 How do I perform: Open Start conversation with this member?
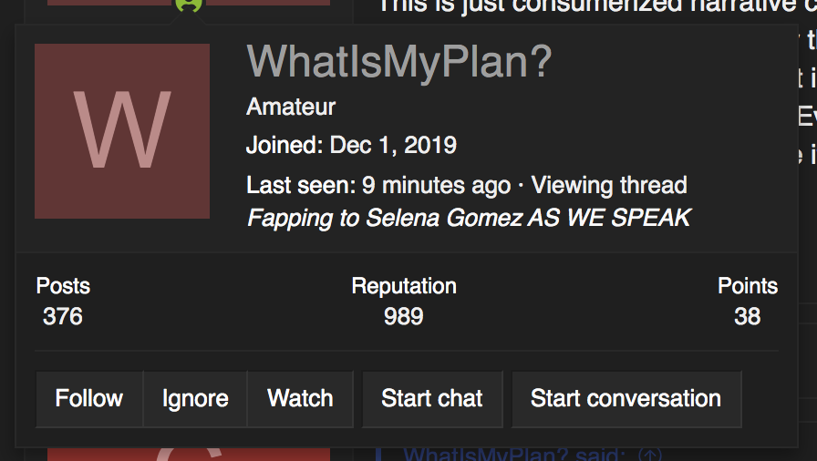(x=626, y=399)
